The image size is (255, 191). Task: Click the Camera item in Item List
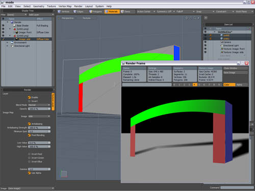coord(227,42)
